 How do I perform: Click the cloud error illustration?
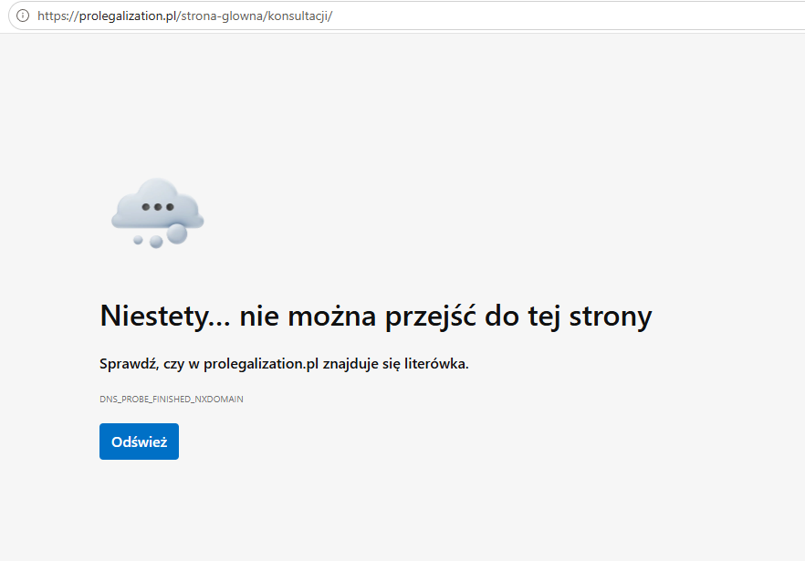point(158,213)
